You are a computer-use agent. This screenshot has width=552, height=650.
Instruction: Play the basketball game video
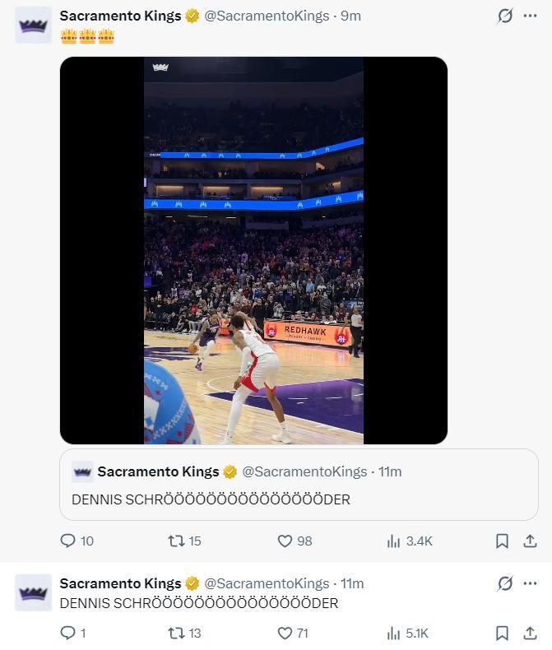(x=253, y=250)
